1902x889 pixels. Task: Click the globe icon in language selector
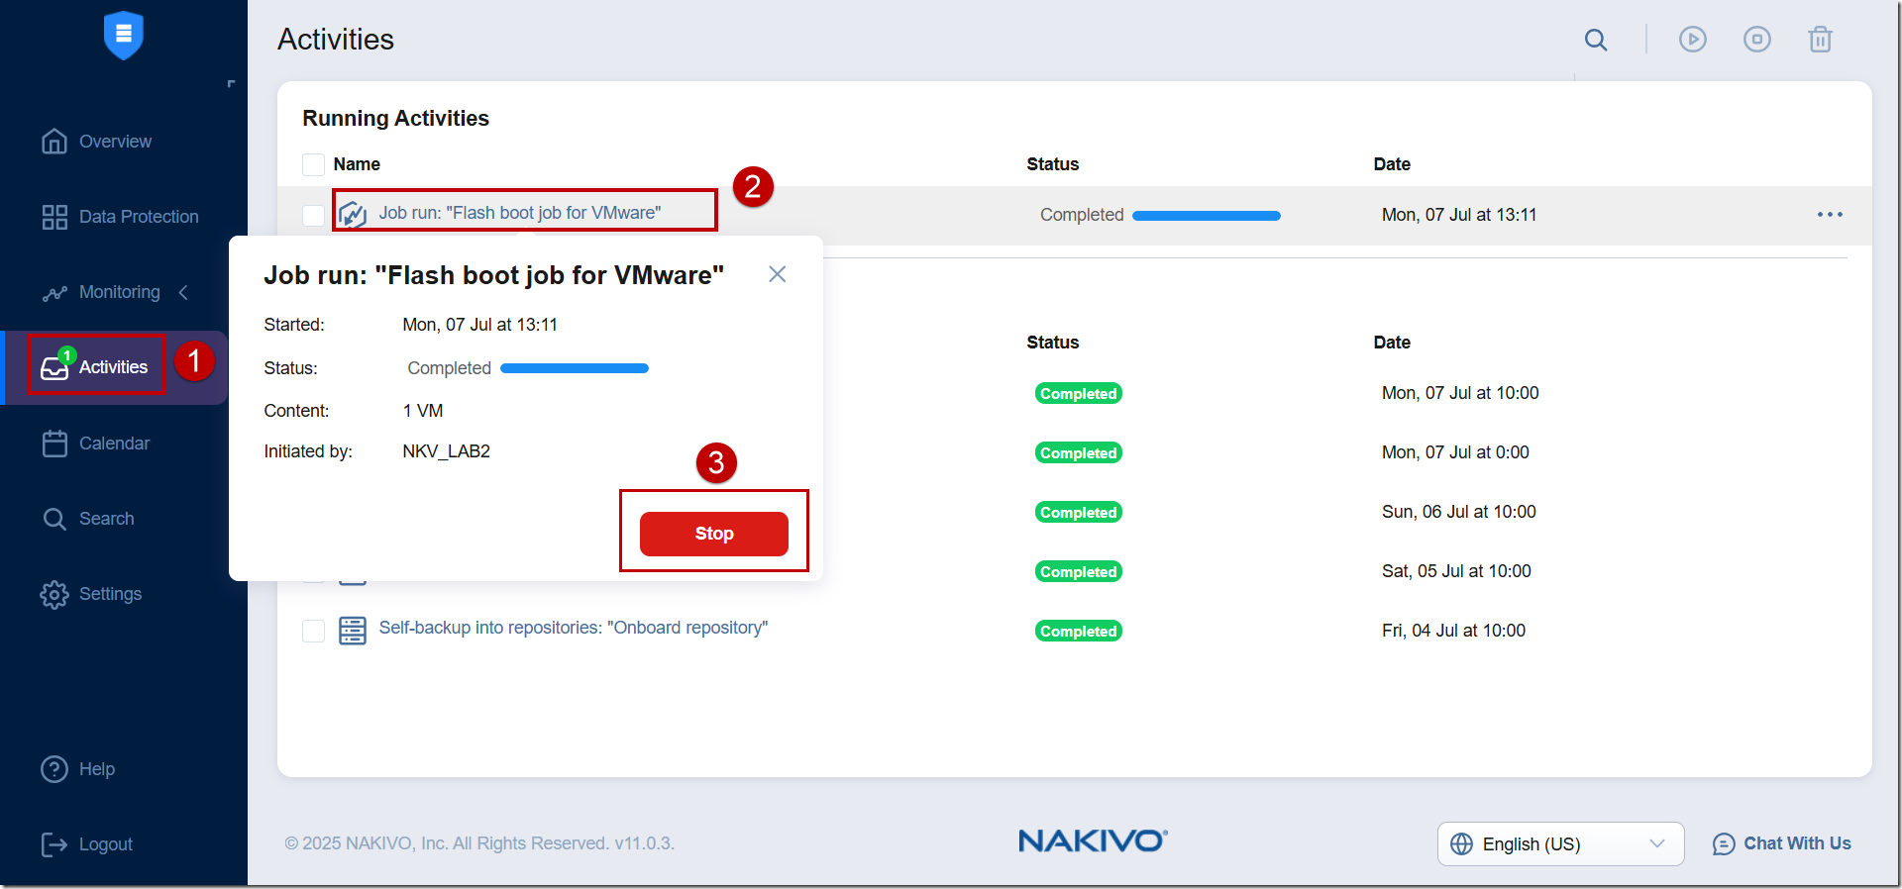1462,843
